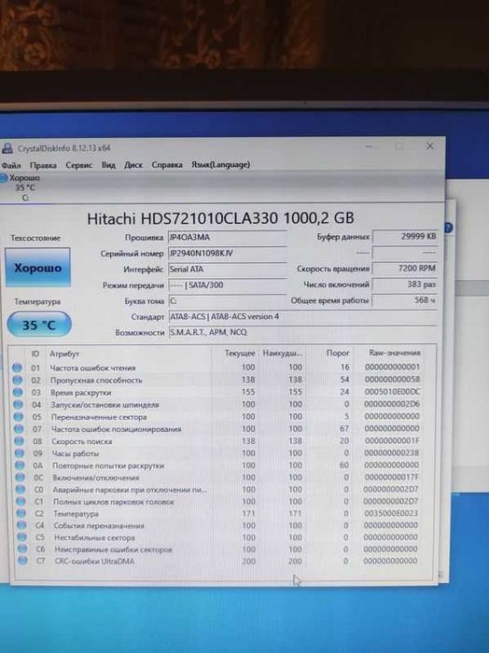Select the Часы работы attribute text
The height and width of the screenshot is (653, 489).
point(76,453)
